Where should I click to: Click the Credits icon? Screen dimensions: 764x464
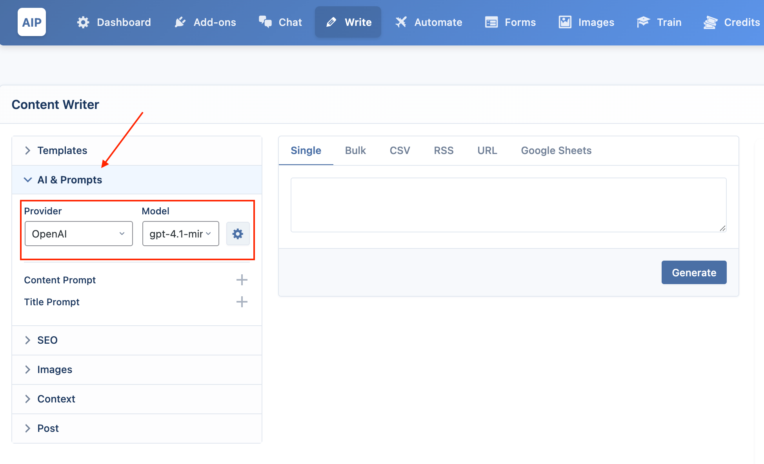click(x=710, y=22)
